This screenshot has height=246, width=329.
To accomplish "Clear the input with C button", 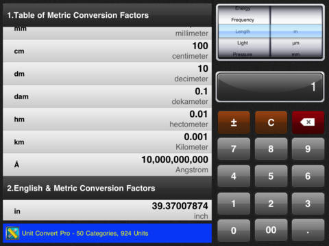I will 271,122.
